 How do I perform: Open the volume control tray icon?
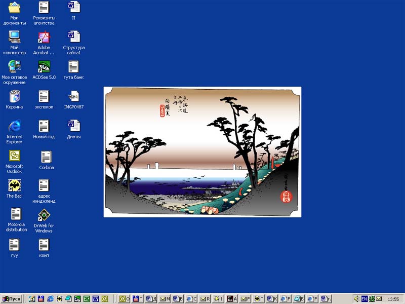(356, 299)
